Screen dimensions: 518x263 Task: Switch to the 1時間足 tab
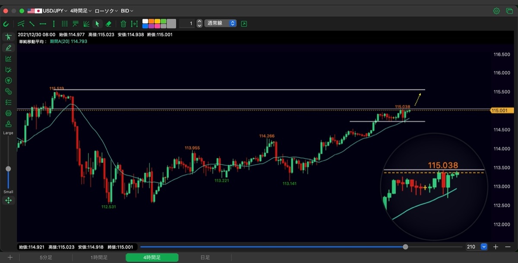tap(99, 257)
